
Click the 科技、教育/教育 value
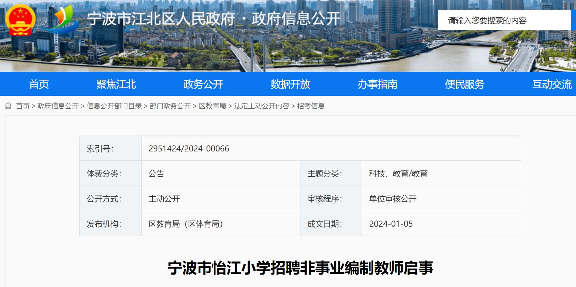pyautogui.click(x=398, y=174)
